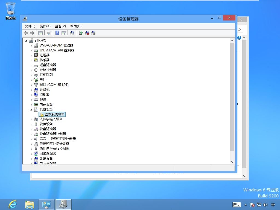
Task: Open File Explorer from the taskbar
Action: pos(30,205)
